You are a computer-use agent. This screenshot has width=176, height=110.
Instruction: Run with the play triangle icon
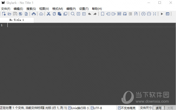pos(162,14)
